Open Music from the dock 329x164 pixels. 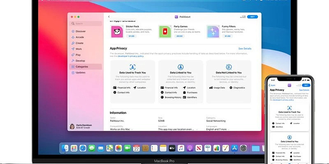tap(181, 148)
